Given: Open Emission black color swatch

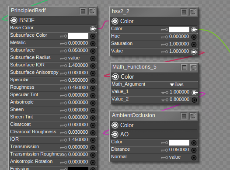Looking at the screenshot, I should coord(78,168).
